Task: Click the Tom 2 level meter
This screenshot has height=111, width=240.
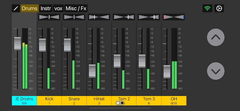Action: [x=123, y=58]
